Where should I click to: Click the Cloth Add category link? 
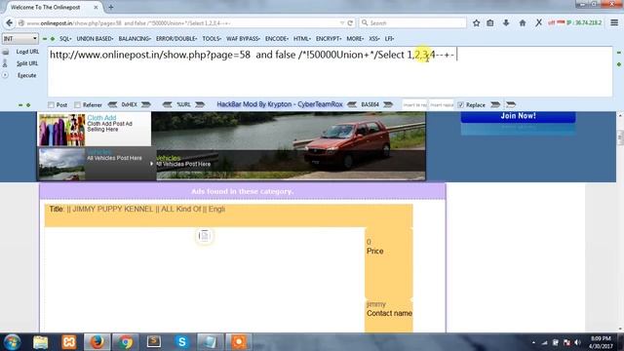[101, 118]
